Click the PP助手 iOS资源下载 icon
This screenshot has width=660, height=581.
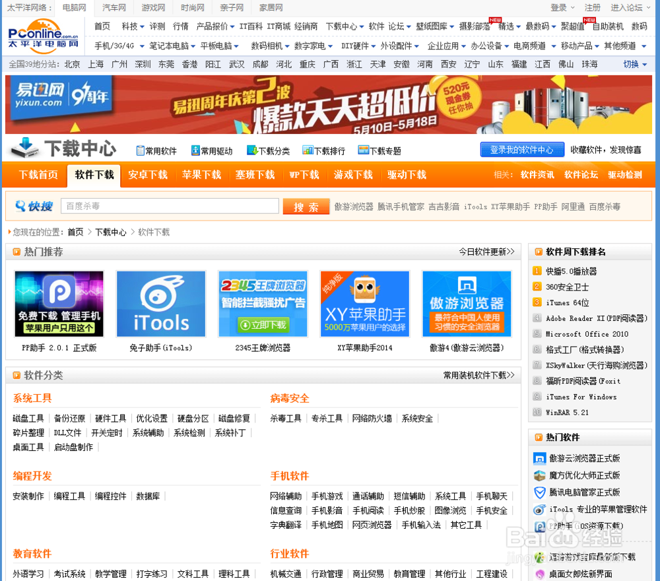[539, 526]
